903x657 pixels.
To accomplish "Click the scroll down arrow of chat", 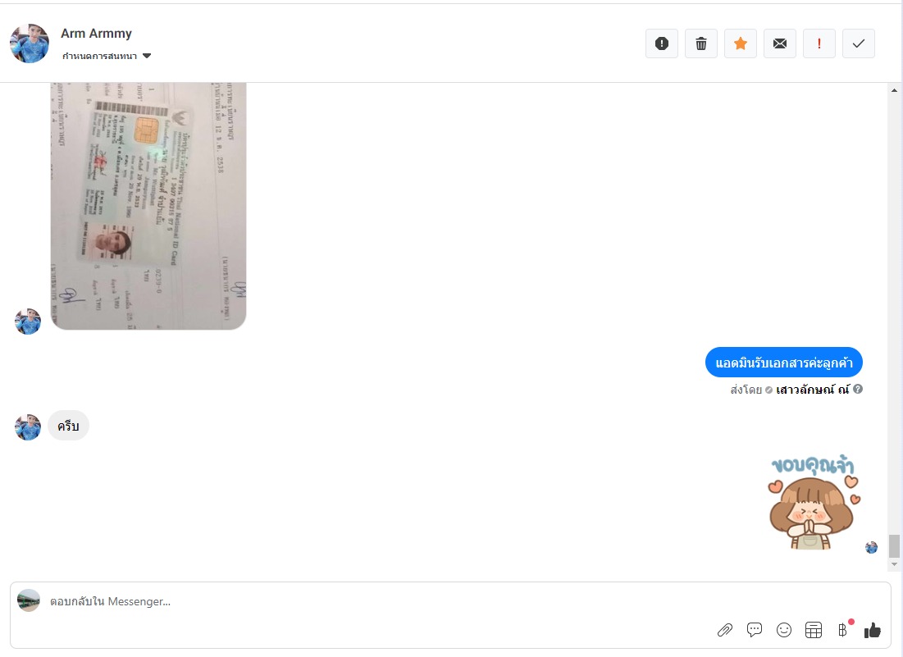I will 894,564.
